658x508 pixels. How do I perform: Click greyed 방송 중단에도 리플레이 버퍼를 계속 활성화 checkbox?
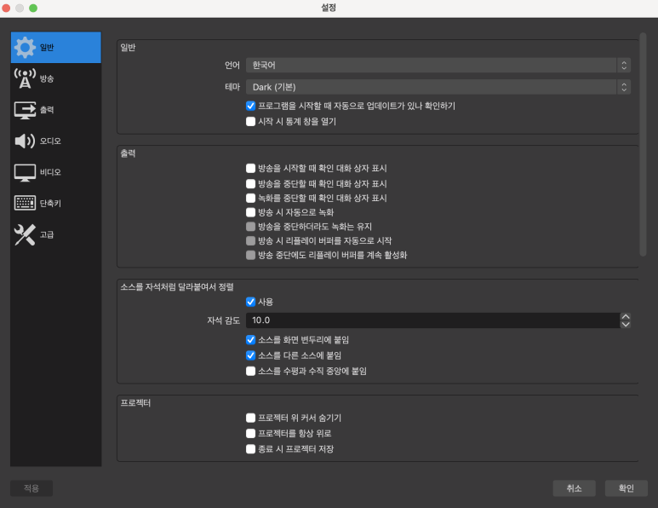[x=250, y=255]
